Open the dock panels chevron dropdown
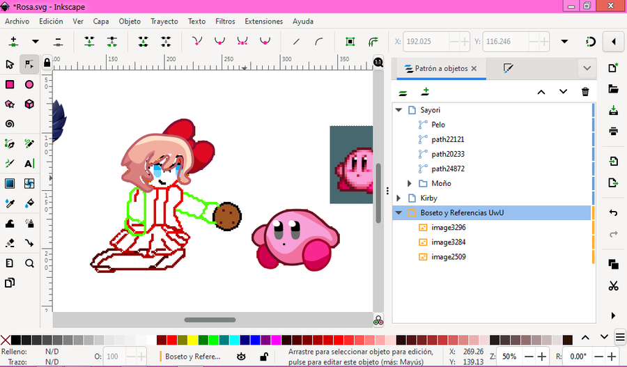Viewport: 627px width, 367px height. tap(587, 68)
